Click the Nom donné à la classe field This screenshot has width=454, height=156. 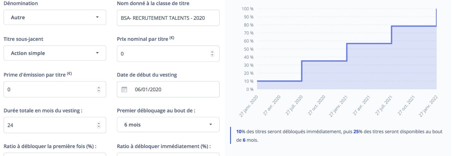(x=168, y=18)
